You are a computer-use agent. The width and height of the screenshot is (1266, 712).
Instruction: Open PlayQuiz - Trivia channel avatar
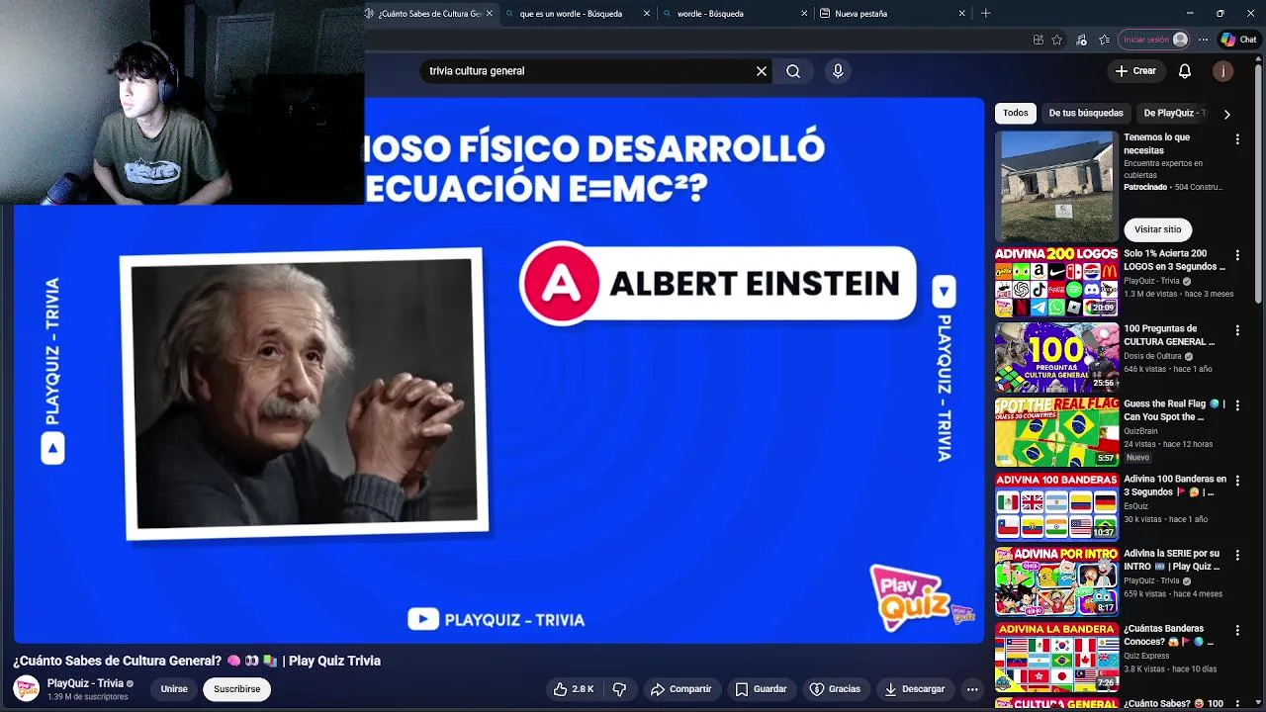[x=26, y=688]
